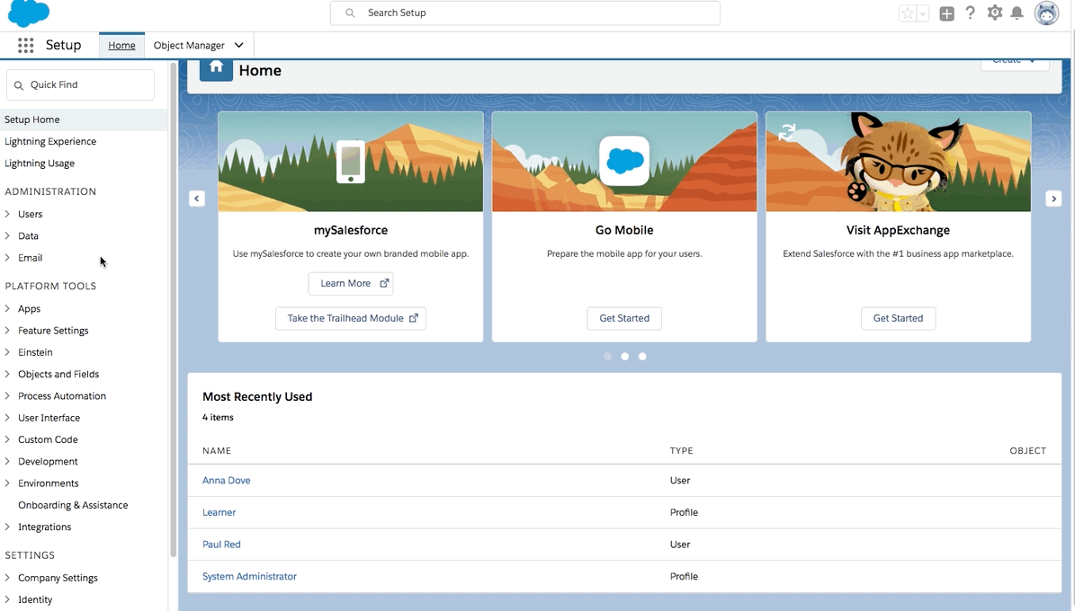Open the favorites list dropdown arrow

[x=923, y=13]
